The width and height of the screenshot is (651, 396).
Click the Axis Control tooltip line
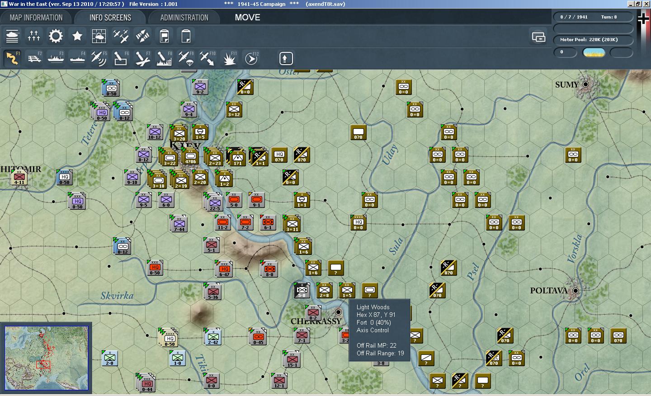point(373,330)
